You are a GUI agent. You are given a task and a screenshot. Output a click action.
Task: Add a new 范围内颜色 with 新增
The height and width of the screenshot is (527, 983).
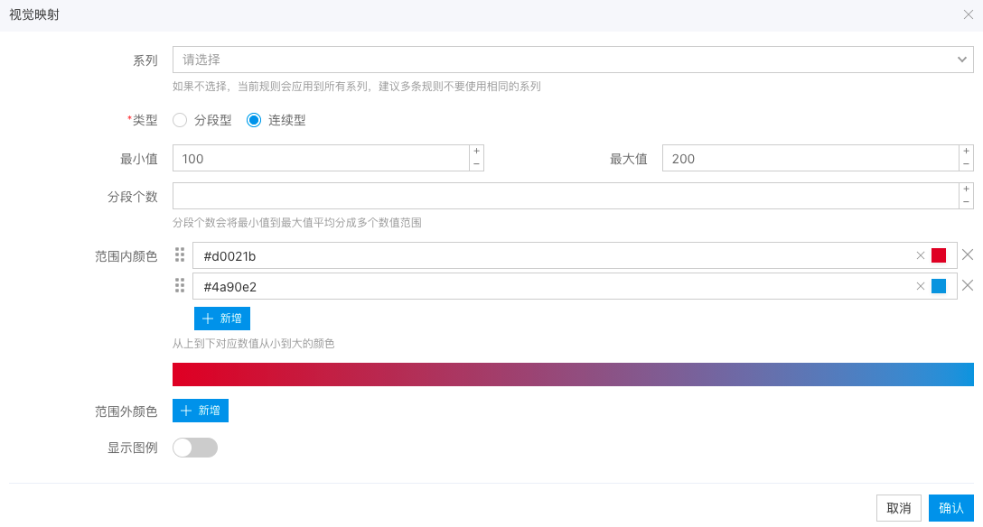coord(222,319)
